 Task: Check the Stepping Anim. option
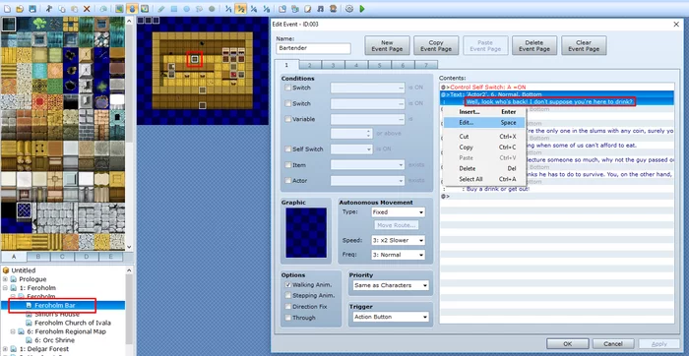coord(288,295)
